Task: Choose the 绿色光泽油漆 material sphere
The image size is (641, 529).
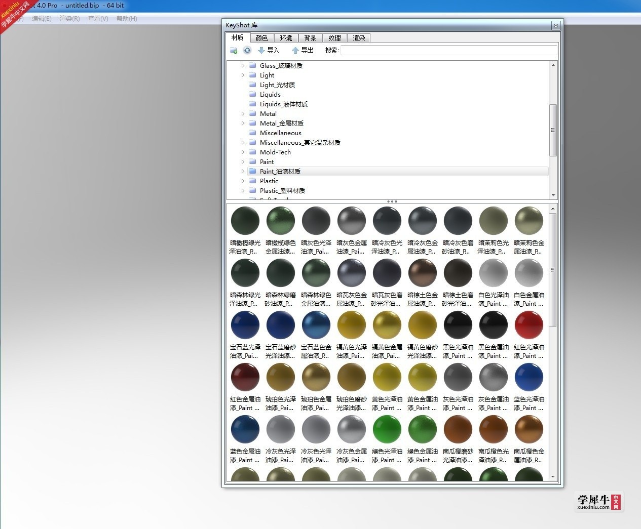Action: (x=387, y=429)
